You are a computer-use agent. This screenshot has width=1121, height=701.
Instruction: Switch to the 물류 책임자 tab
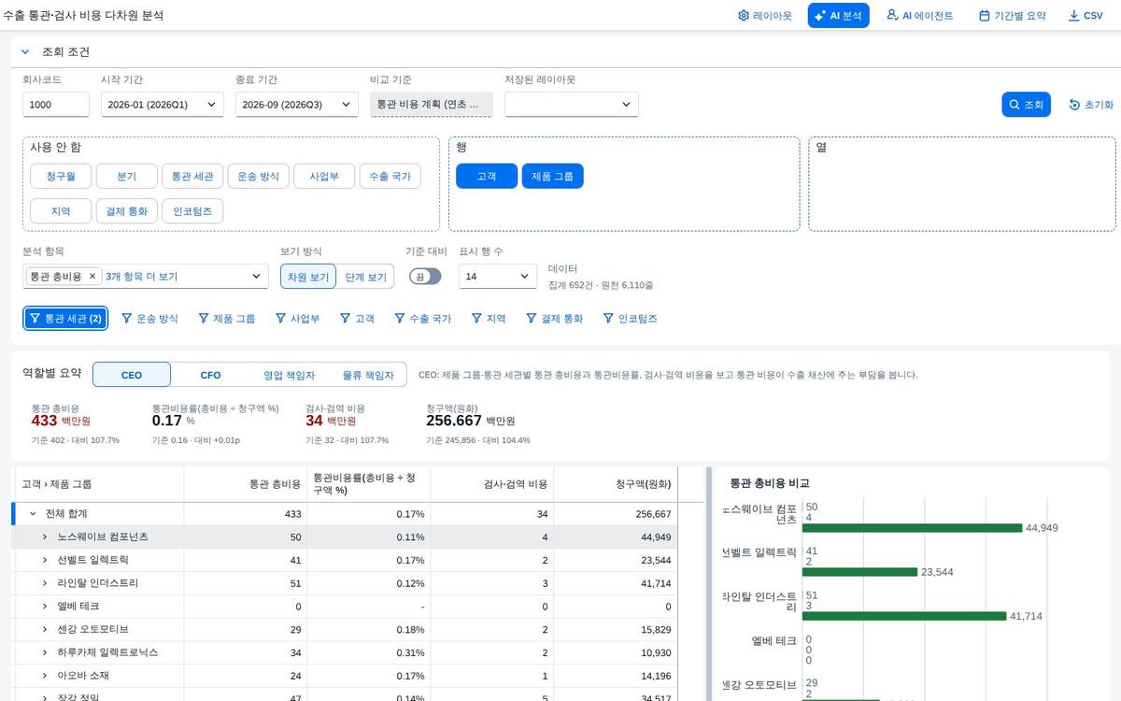(367, 375)
